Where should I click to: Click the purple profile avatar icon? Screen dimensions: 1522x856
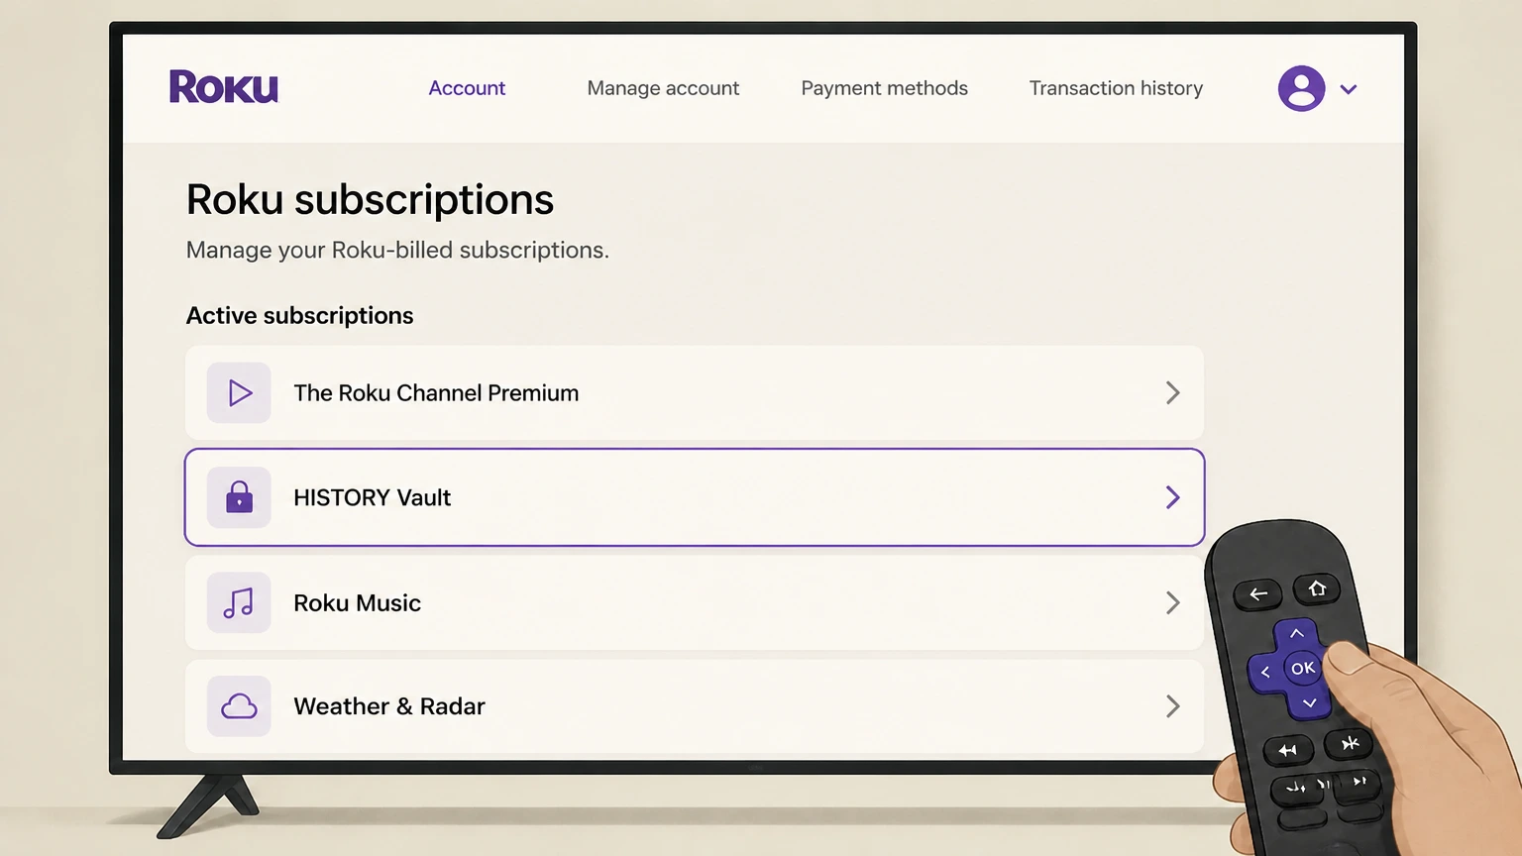(1302, 88)
